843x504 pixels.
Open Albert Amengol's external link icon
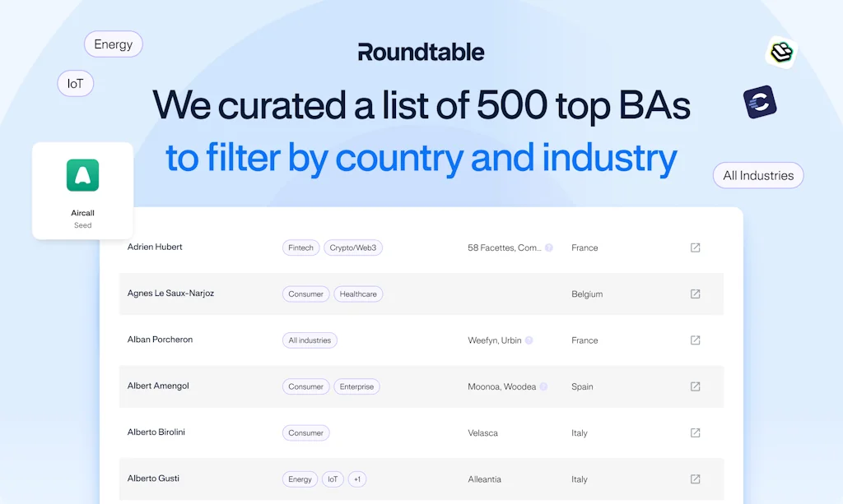pos(695,386)
